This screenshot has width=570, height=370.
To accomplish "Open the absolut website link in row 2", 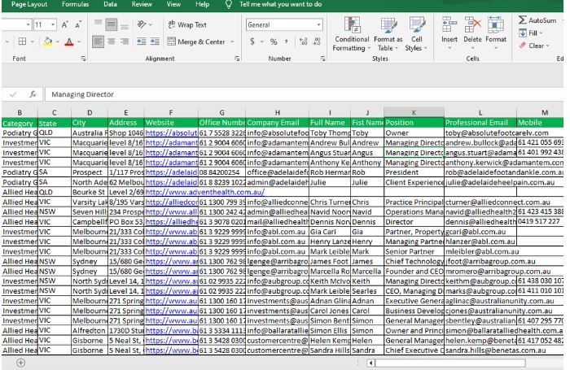I will (171, 133).
